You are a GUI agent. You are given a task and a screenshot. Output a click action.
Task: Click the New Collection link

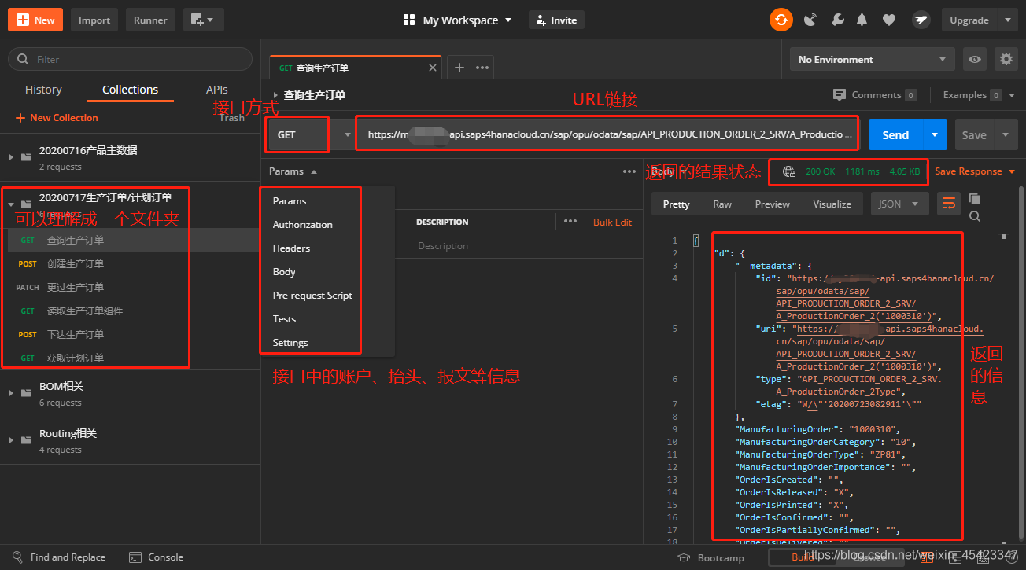tap(57, 118)
